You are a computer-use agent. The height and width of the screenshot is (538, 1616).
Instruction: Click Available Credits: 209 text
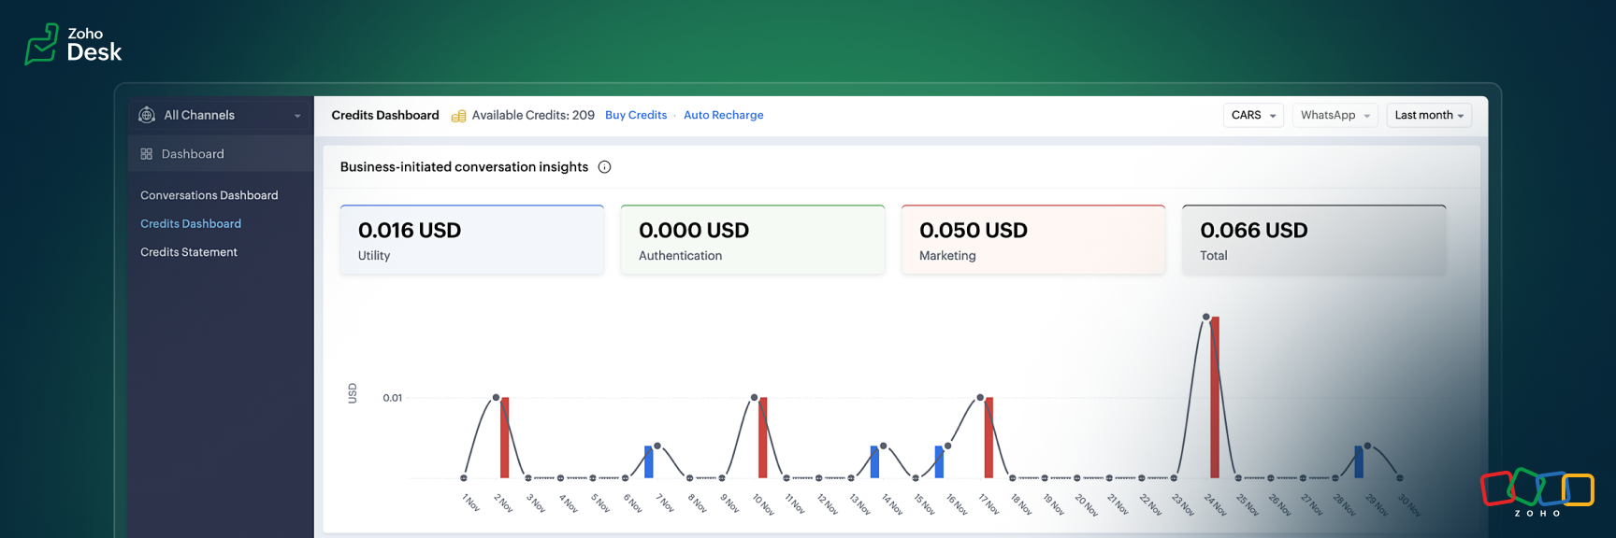[x=533, y=115]
